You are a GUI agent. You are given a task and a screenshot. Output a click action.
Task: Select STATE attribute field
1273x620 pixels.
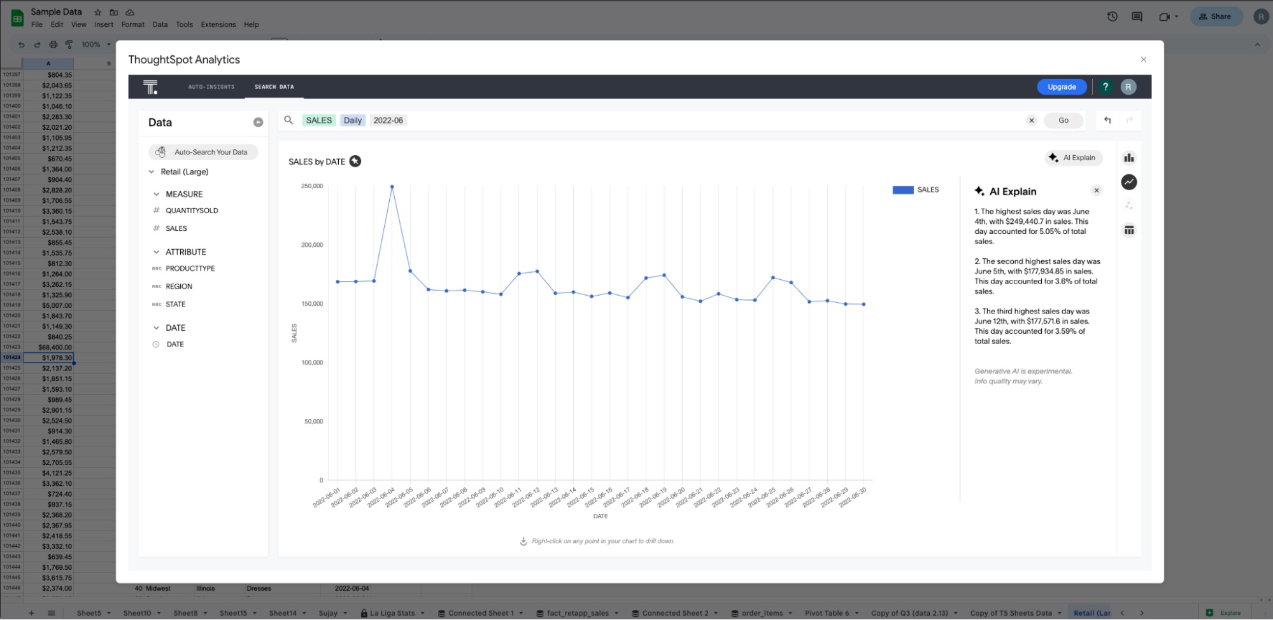(x=175, y=304)
